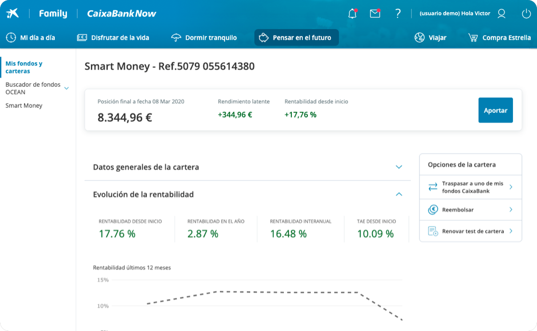Click the TAE DESDE INICIO caption
The image size is (537, 331).
click(x=376, y=221)
